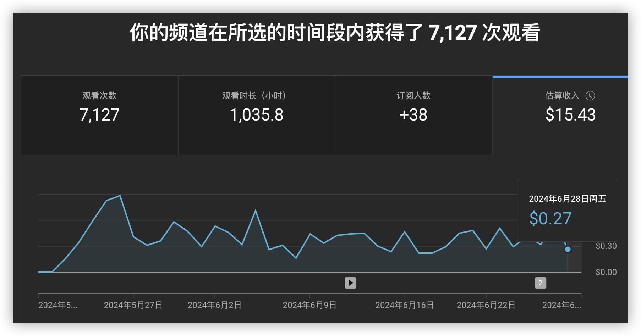Click the gray "2" marker badge under the chart
This screenshot has height=336, width=641.
click(540, 283)
